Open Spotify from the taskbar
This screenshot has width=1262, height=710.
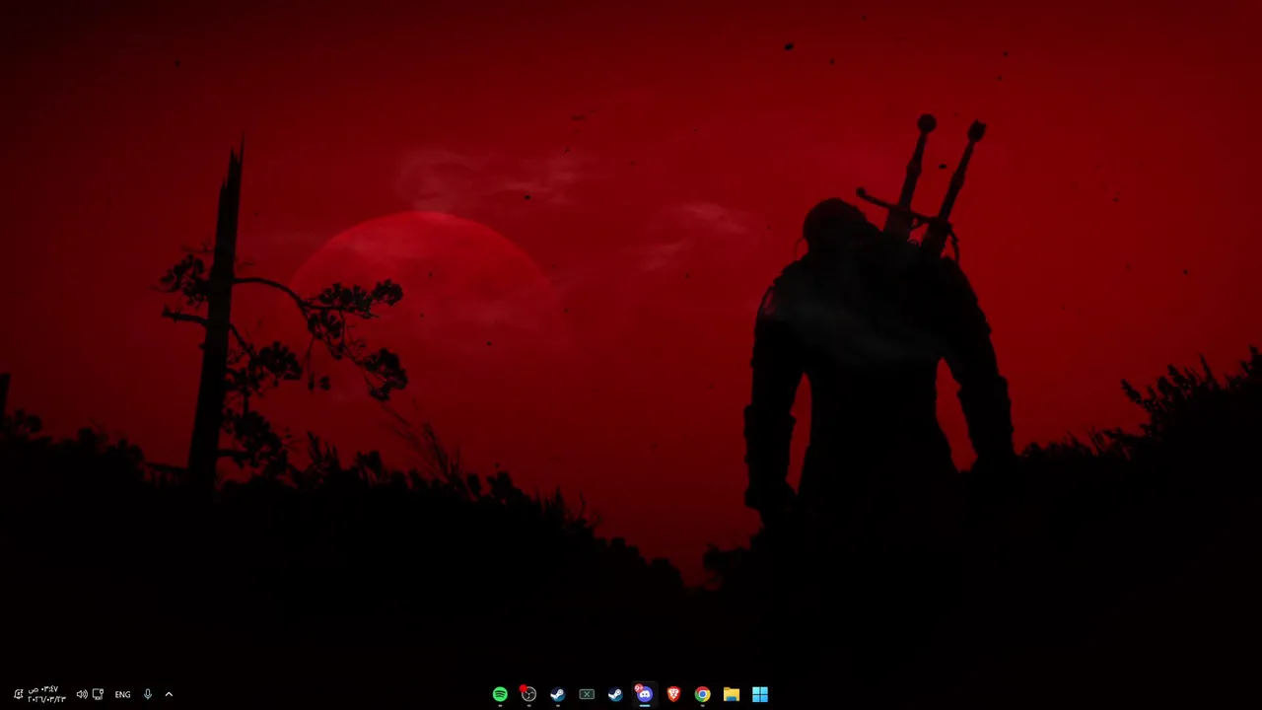(500, 694)
